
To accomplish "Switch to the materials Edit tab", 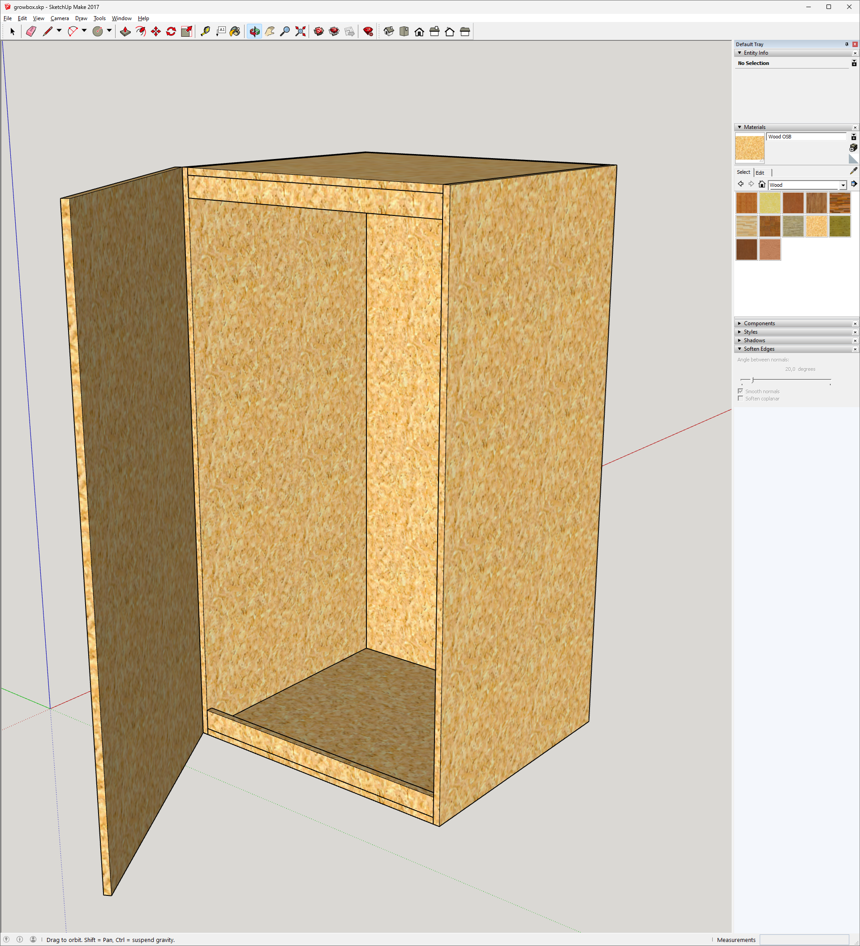I will click(x=760, y=173).
